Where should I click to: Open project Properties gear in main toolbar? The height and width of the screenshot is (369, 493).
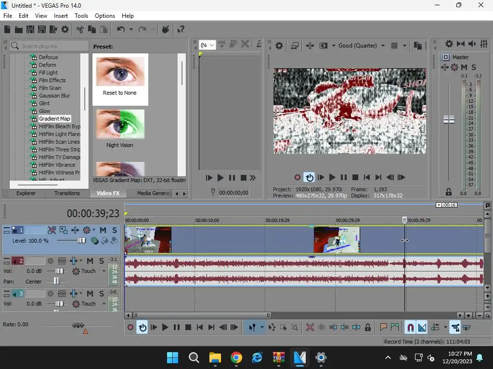[65, 29]
